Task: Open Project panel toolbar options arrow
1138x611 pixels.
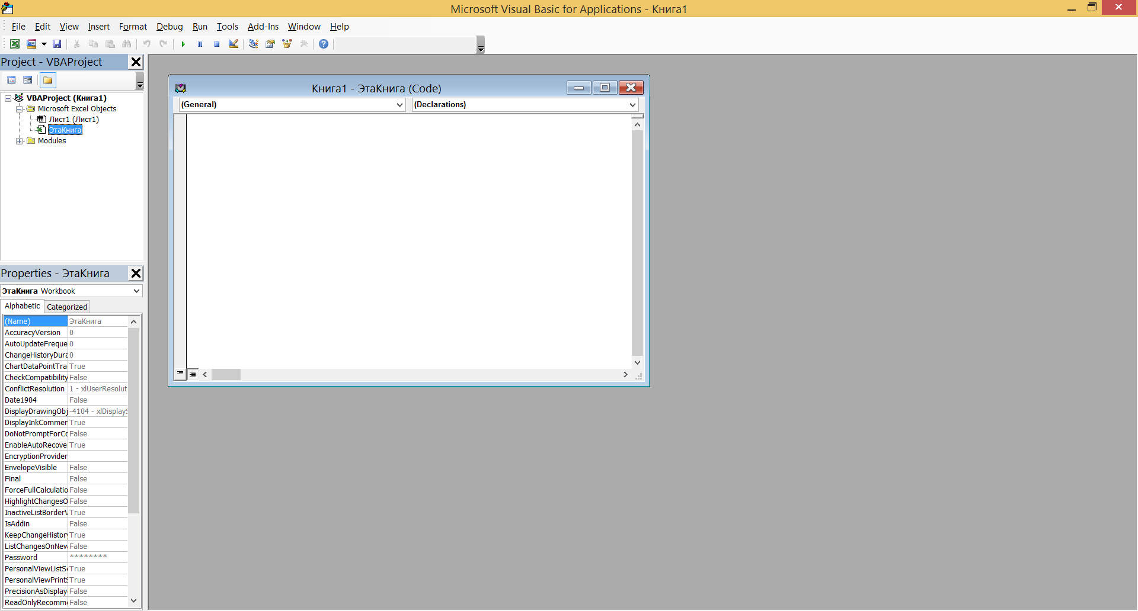Action: (x=140, y=81)
